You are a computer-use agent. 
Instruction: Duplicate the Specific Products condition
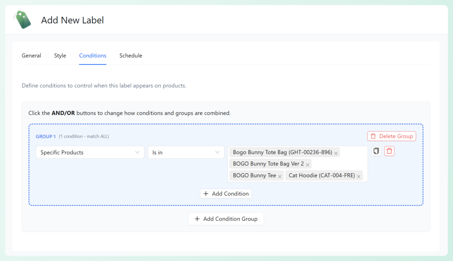(x=376, y=151)
